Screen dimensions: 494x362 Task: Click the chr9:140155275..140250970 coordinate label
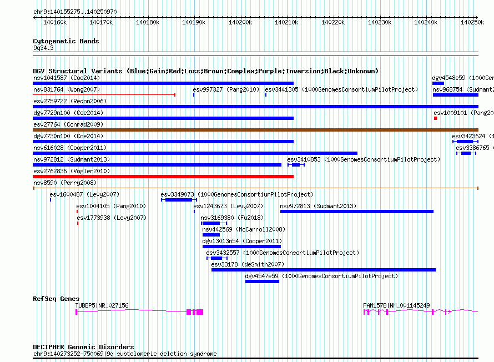[75, 12]
